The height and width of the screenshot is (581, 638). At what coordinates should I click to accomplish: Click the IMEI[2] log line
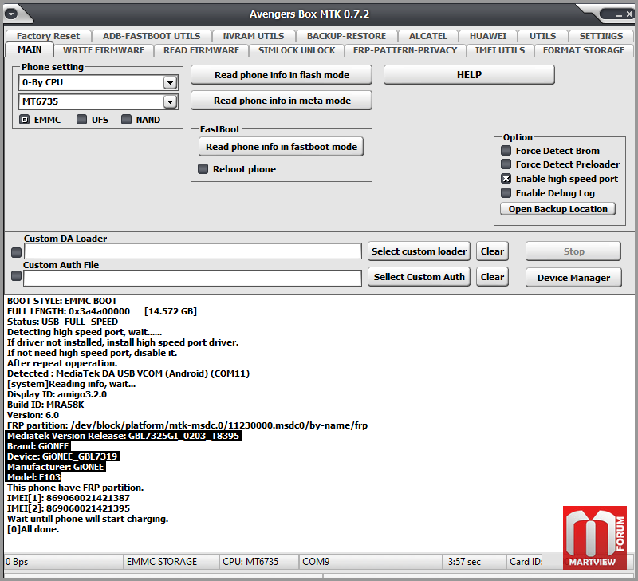pos(69,508)
